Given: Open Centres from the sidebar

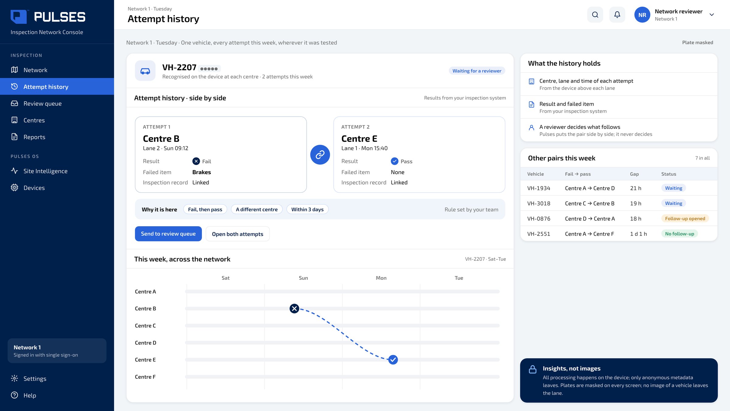Looking at the screenshot, I should [57, 120].
